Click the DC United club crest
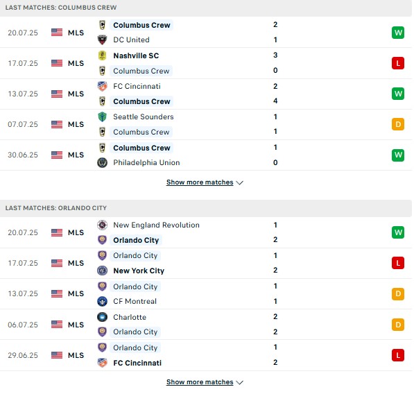The height and width of the screenshot is (394, 414). click(102, 40)
